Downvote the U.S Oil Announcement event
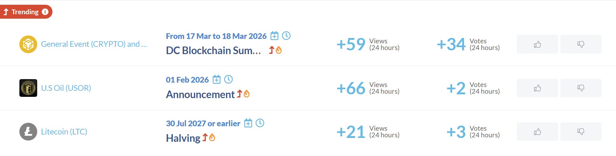616x156 pixels. click(x=581, y=88)
